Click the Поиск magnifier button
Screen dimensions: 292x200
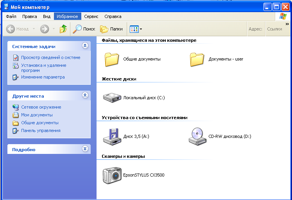(84, 29)
